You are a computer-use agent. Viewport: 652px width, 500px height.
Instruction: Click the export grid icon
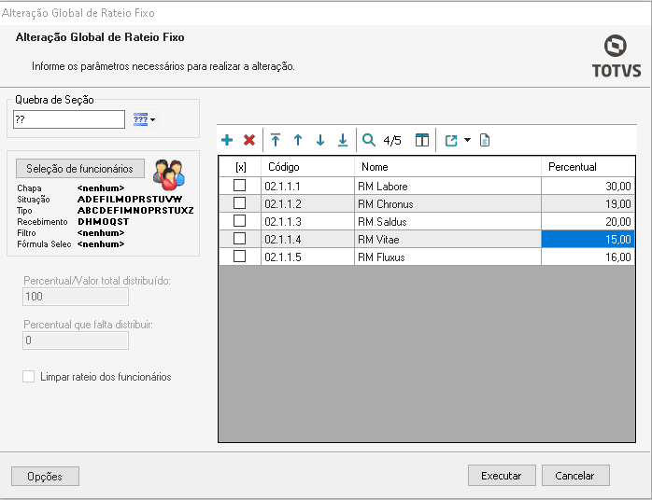click(x=451, y=140)
